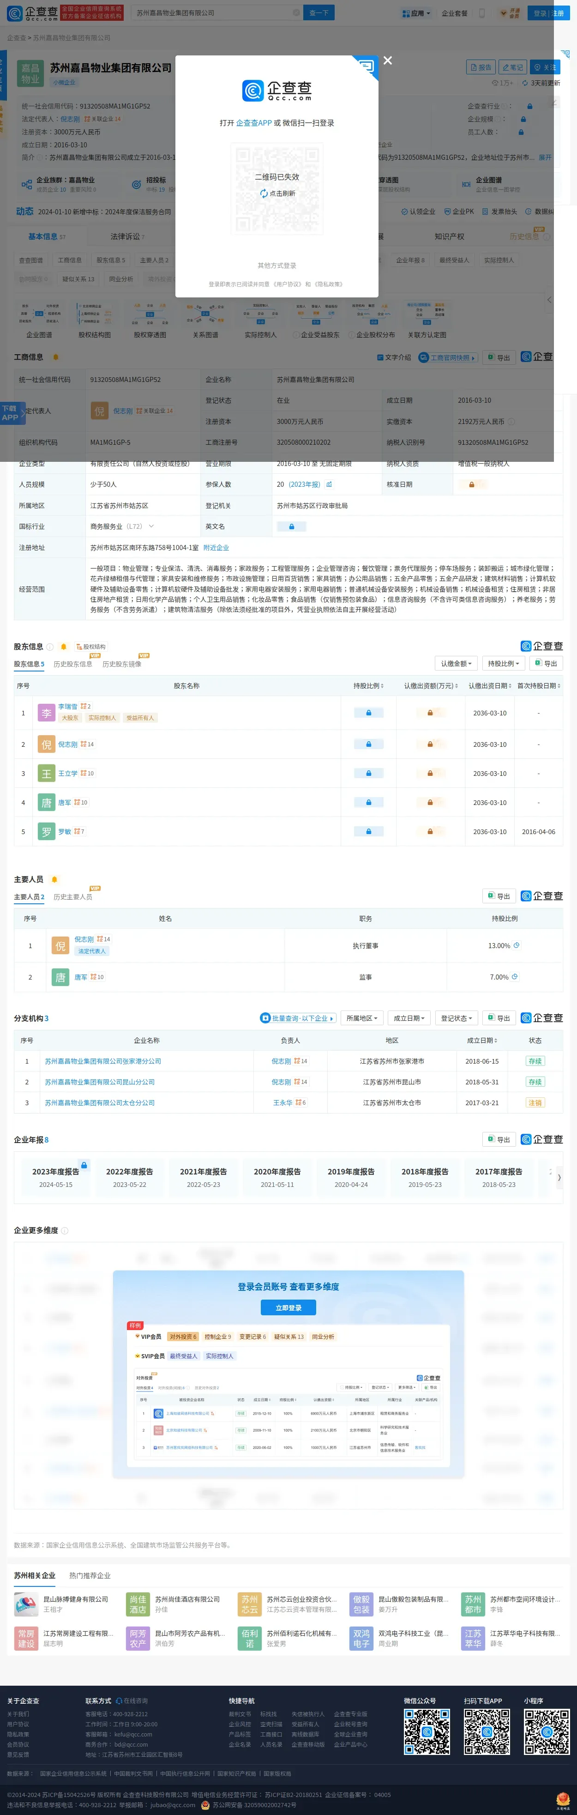Click the 尚佳酒店 company logo
The image size is (577, 1815).
138,1604
